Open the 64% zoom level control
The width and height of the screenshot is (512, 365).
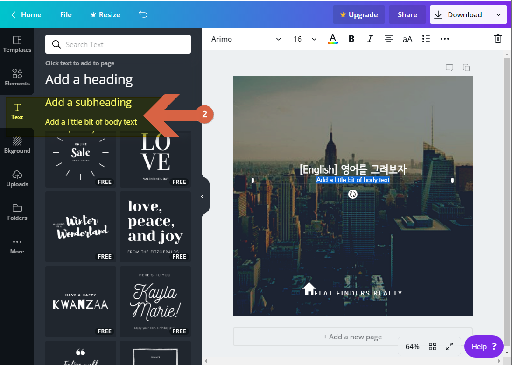(x=412, y=346)
